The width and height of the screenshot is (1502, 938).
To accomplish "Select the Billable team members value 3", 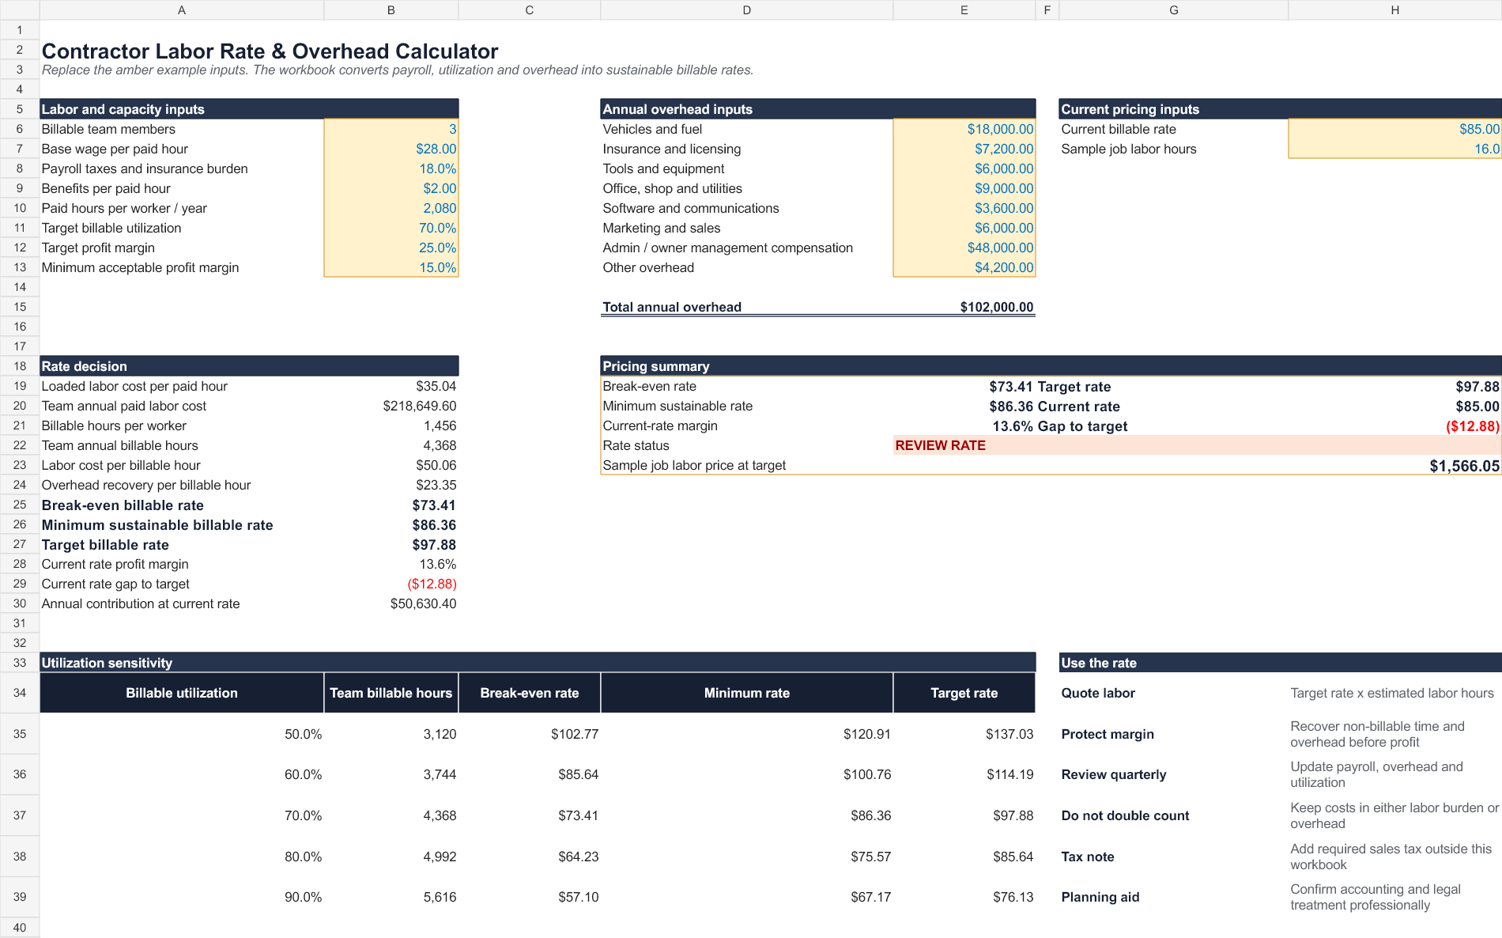I will coord(391,129).
